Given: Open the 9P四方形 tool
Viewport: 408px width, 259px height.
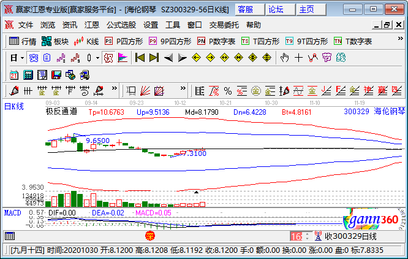Looking at the screenshot, I should tap(170, 41).
